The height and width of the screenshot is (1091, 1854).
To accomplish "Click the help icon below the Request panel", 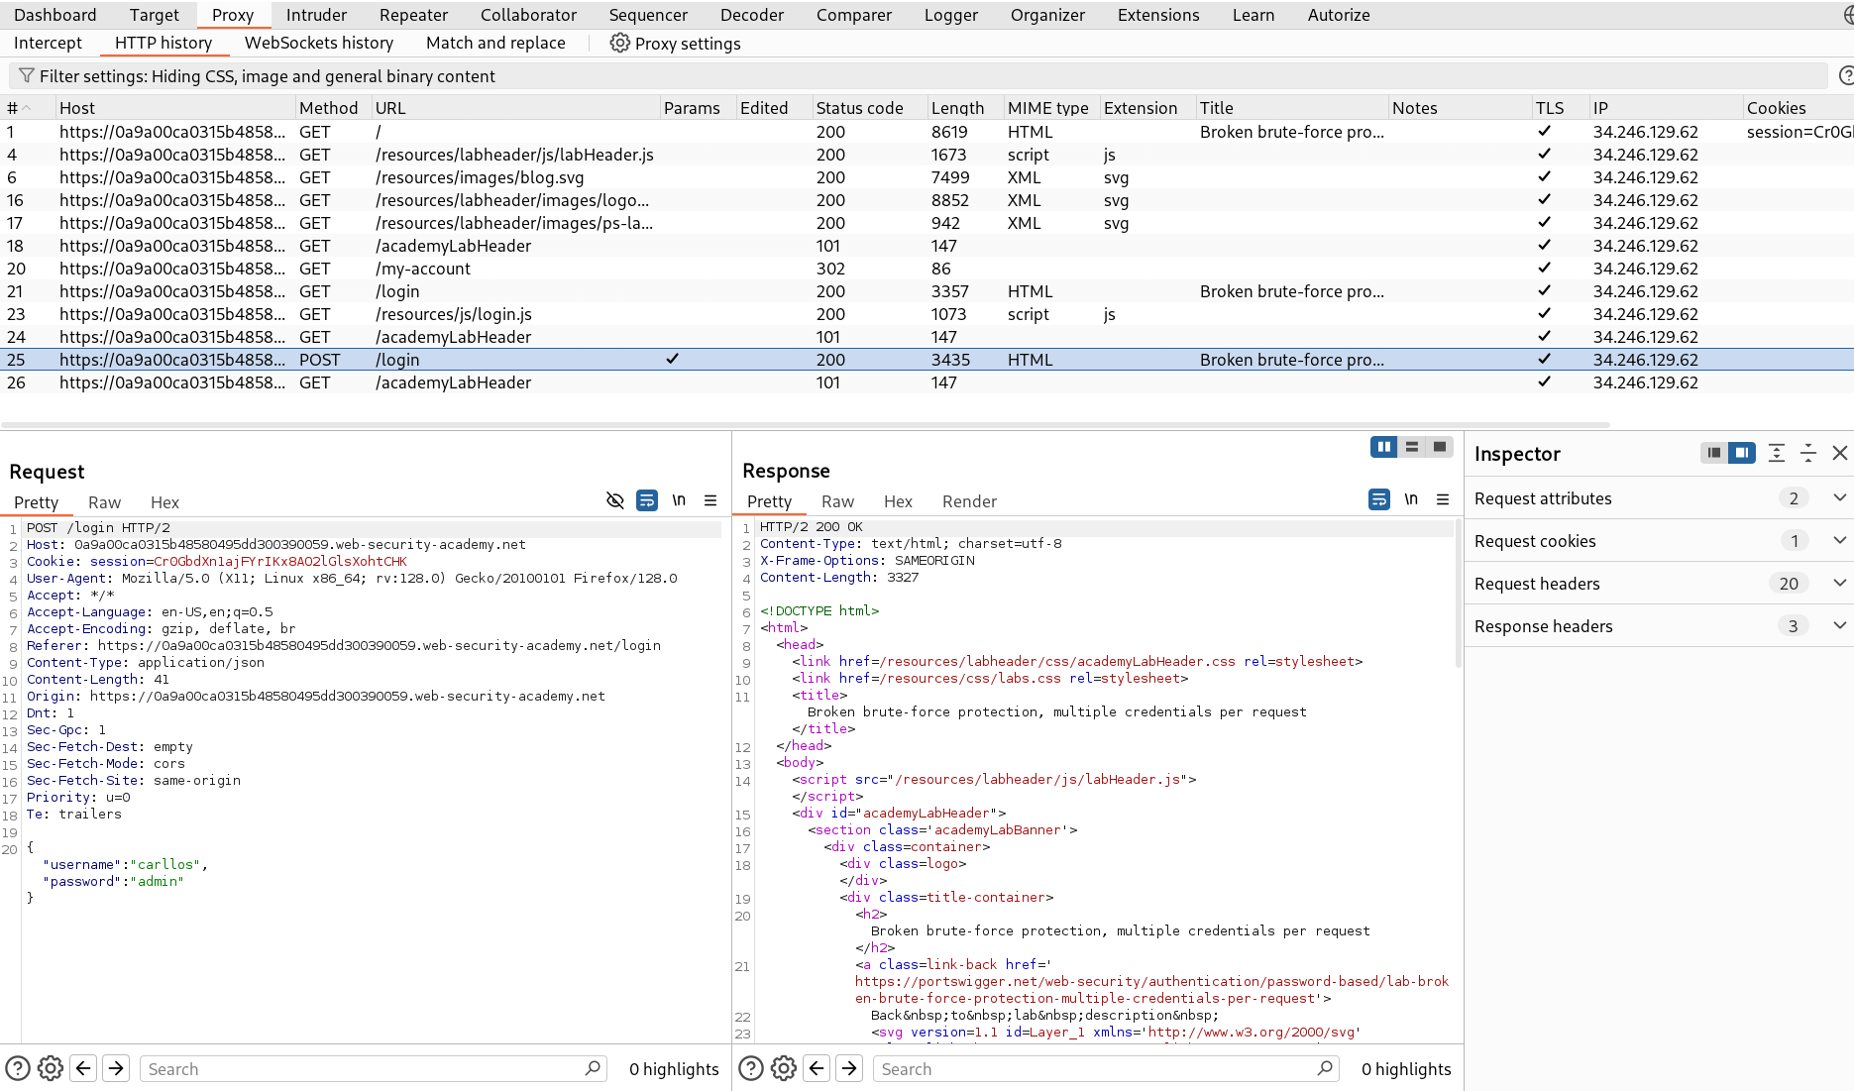I will 18,1068.
